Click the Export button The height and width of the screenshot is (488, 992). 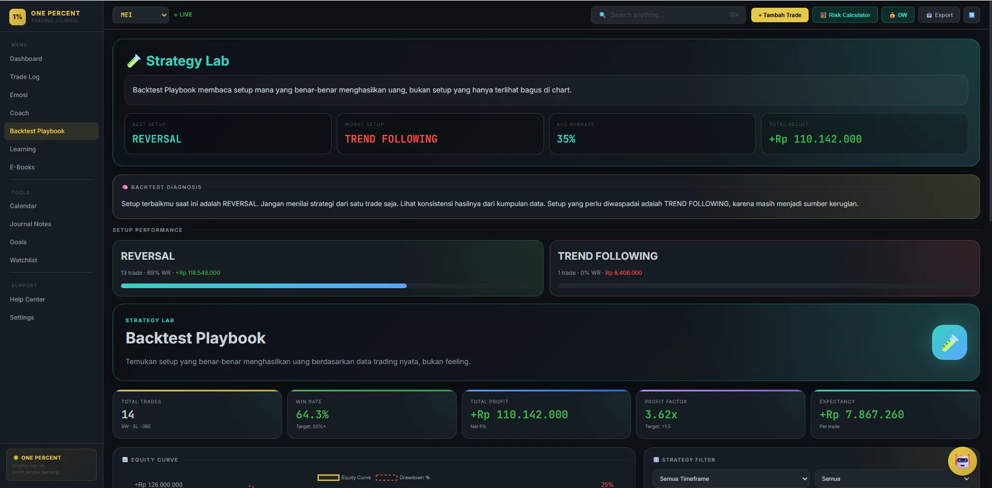point(939,15)
